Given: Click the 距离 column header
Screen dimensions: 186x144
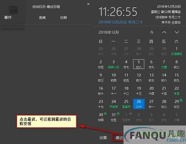Looking at the screenshot, I should [x=42, y=18].
